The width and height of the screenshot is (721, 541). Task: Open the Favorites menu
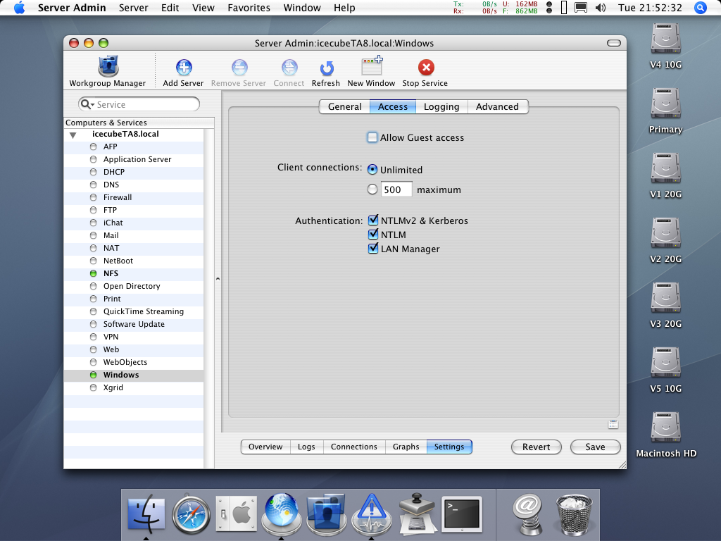(249, 8)
